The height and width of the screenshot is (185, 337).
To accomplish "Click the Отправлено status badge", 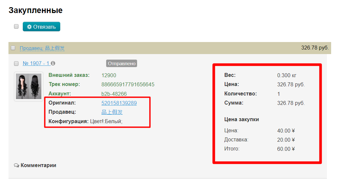I will pos(121,64).
